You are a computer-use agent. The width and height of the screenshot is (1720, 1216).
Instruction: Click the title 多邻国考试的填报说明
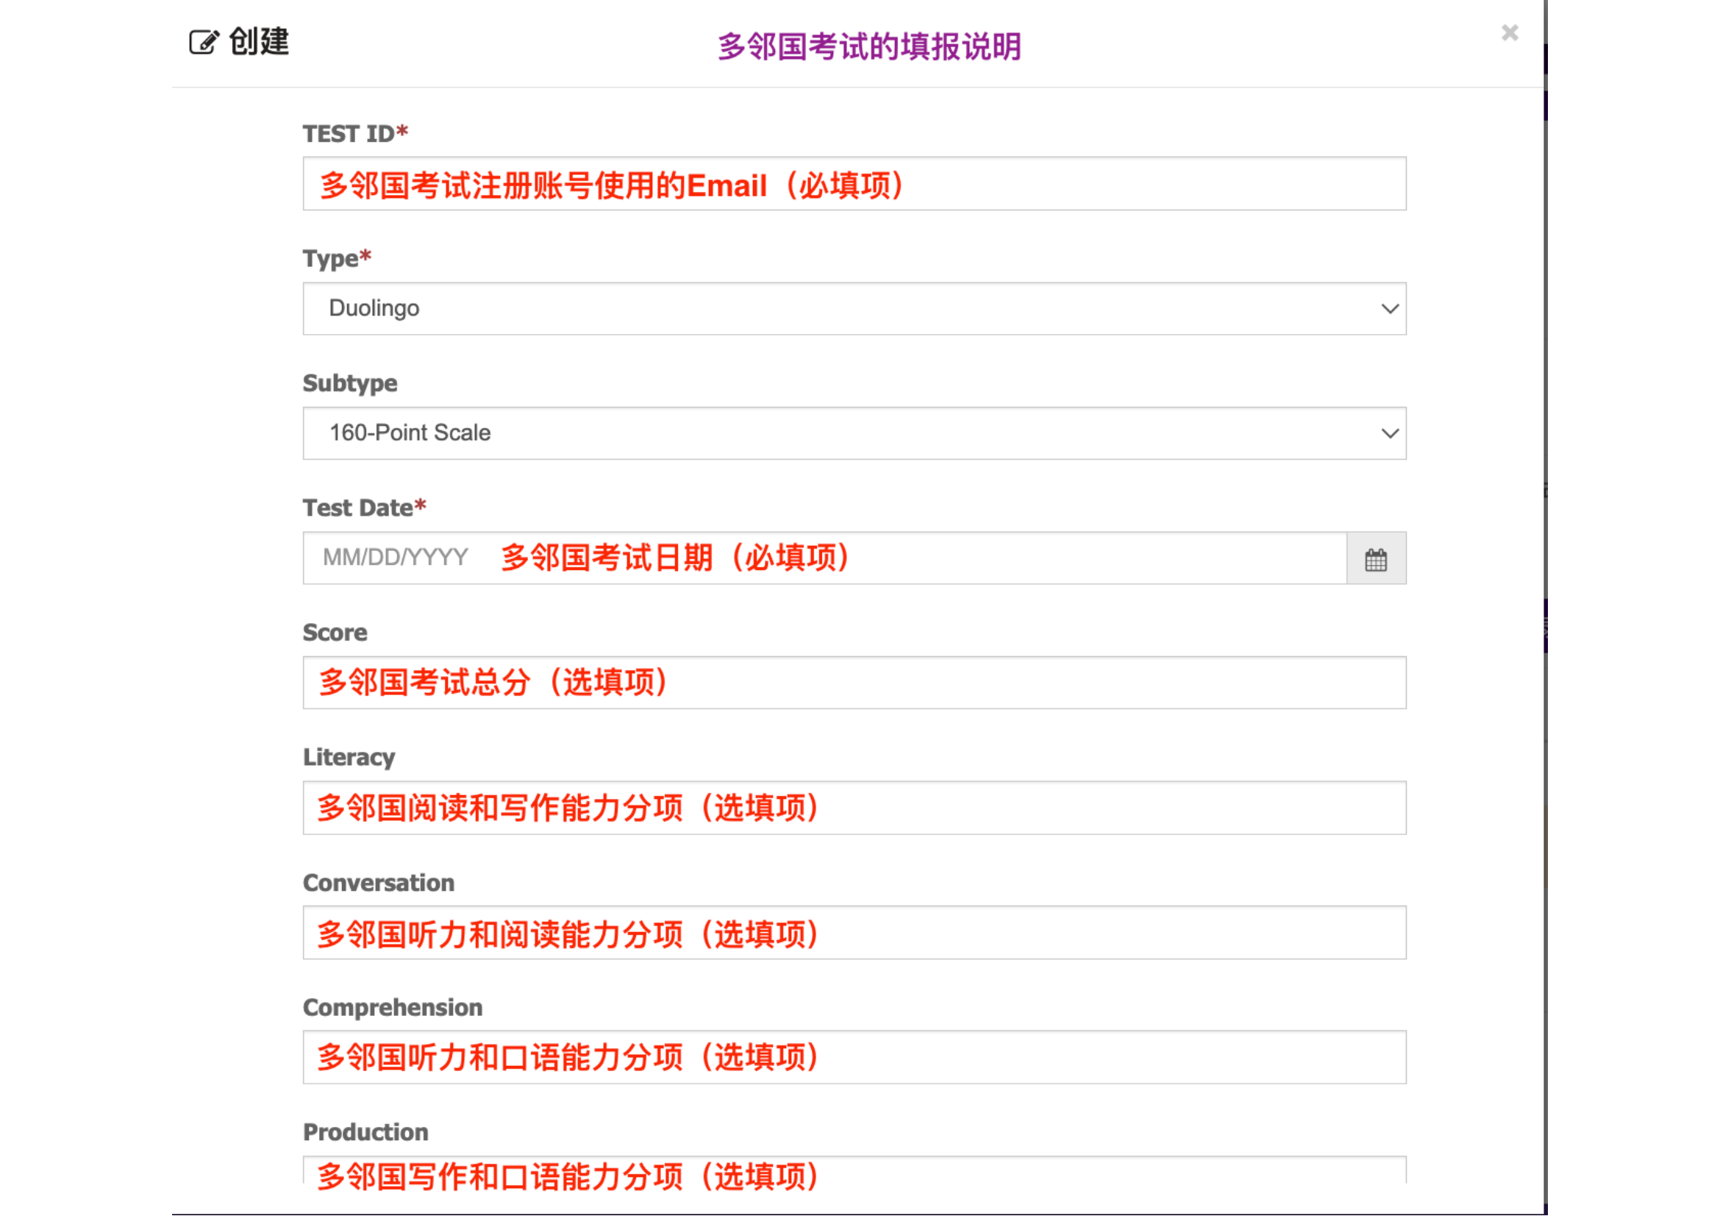(x=869, y=46)
